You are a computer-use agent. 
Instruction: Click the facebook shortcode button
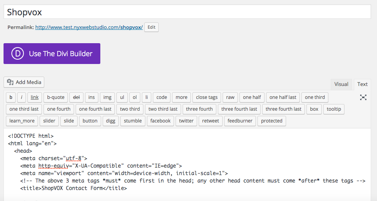pos(160,121)
